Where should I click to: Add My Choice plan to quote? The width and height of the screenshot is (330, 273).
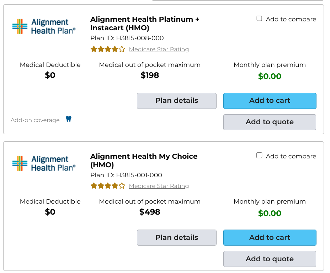pyautogui.click(x=270, y=259)
